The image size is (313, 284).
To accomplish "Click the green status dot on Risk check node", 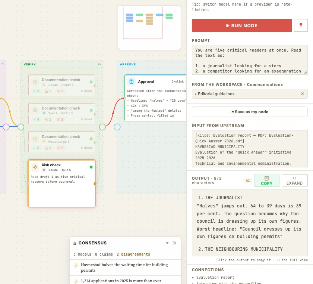I will 91,167.
